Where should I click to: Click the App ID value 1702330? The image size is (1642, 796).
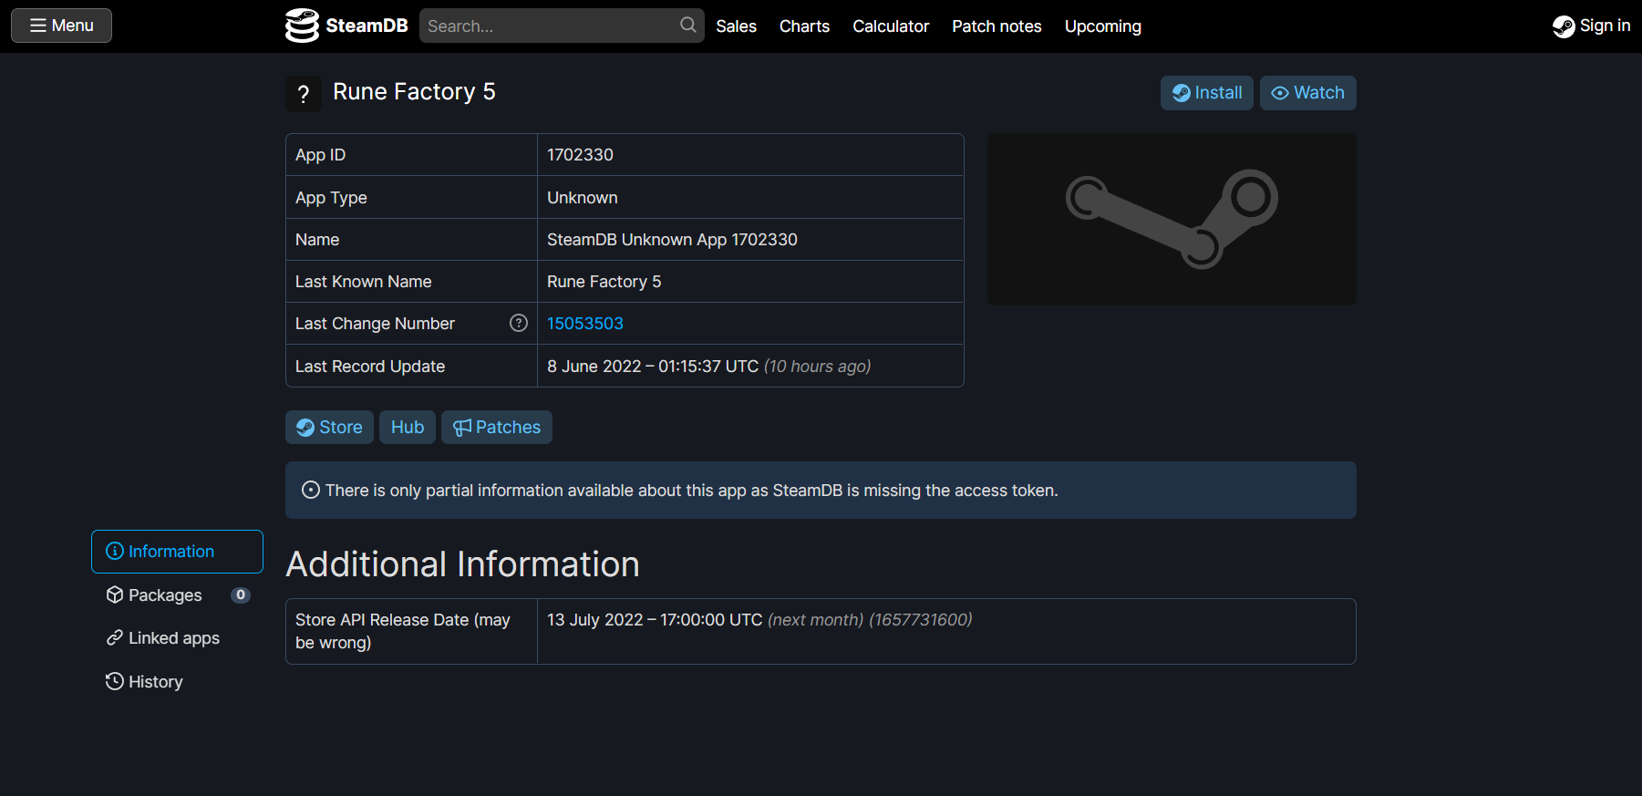tap(580, 155)
